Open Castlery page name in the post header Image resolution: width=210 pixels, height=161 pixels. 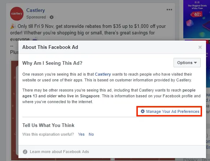tap(35, 10)
